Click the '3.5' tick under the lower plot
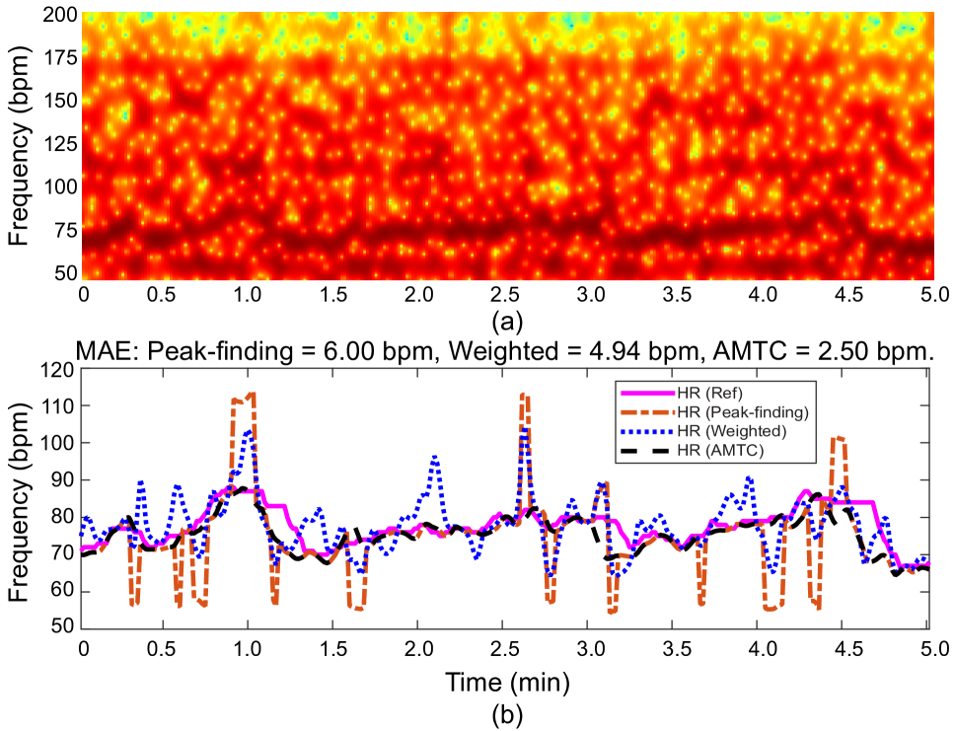 pos(677,649)
